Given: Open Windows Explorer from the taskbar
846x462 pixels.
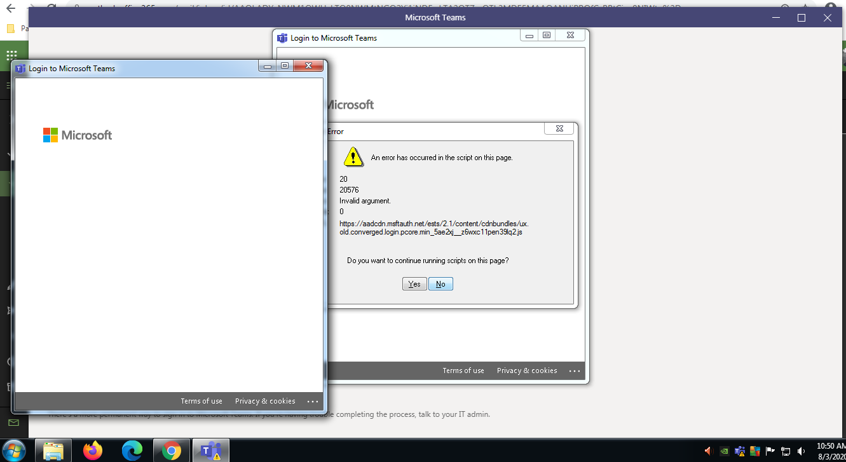Looking at the screenshot, I should click(53, 451).
